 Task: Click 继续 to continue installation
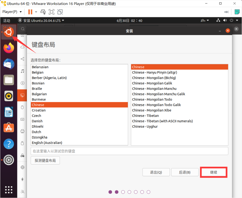(214, 172)
